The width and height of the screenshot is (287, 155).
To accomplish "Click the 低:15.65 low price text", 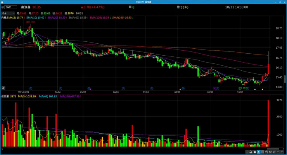I will (x=45, y=14).
